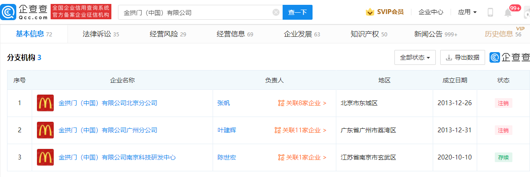Open 金拱门（中国）有限公司北京分公司 link
This screenshot has height=177, width=530.
click(108, 103)
